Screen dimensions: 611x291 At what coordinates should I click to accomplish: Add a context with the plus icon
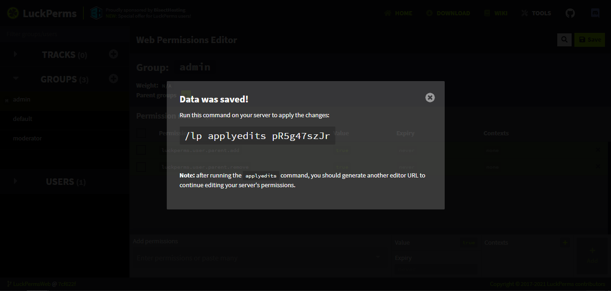click(565, 242)
